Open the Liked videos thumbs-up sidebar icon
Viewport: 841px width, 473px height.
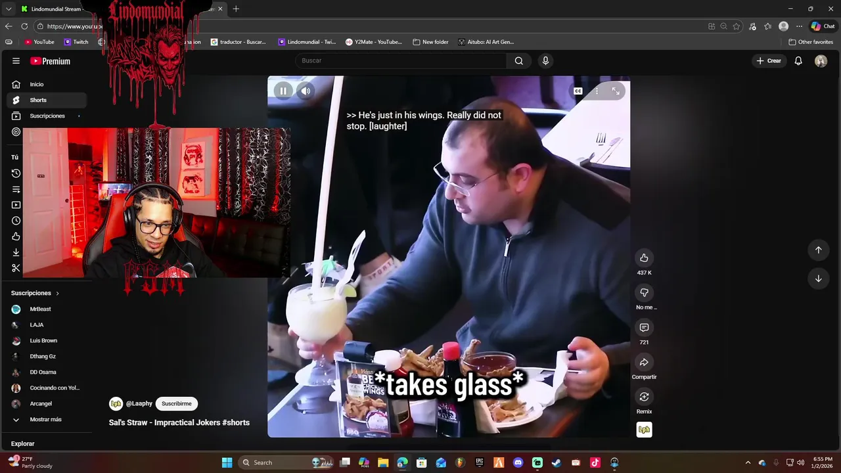(16, 236)
